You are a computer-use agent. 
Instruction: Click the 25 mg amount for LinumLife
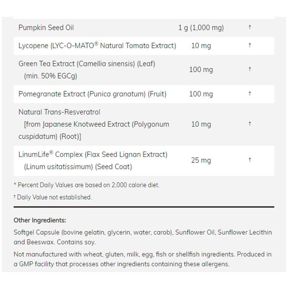(201, 161)
